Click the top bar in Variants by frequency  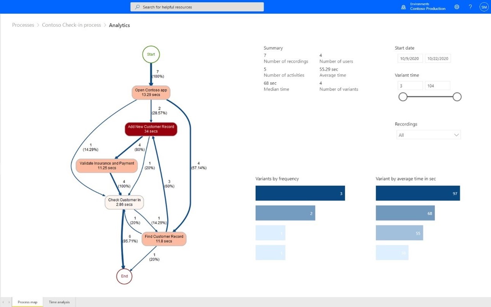[300, 193]
